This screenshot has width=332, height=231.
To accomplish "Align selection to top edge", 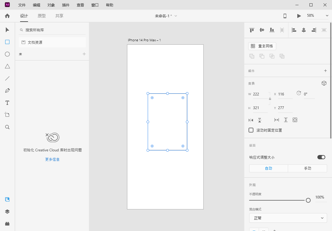I will coord(252,30).
